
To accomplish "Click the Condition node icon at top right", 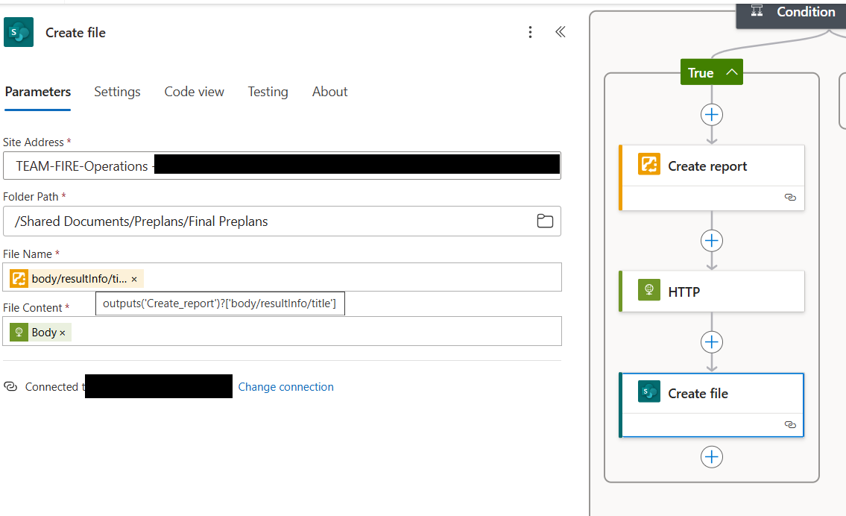I will [x=756, y=11].
